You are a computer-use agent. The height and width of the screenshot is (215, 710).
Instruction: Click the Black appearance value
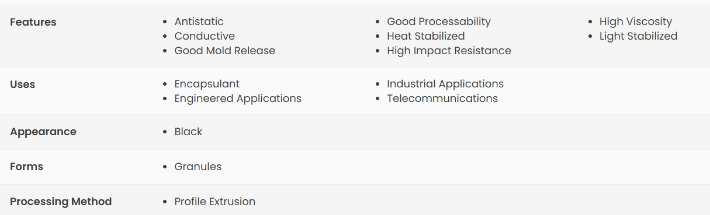coord(188,132)
